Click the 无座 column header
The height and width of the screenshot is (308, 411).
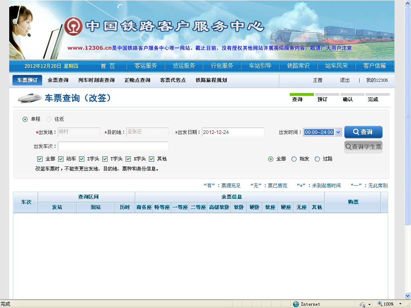(x=301, y=207)
